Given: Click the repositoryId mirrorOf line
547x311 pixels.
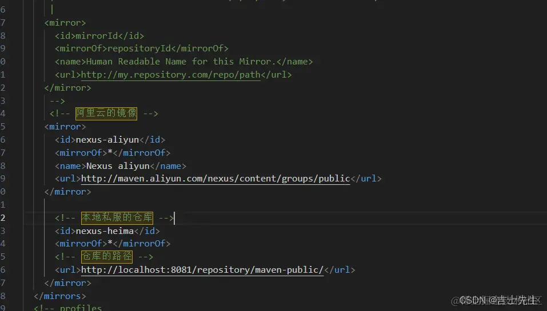Looking at the screenshot, I should click(141, 49).
